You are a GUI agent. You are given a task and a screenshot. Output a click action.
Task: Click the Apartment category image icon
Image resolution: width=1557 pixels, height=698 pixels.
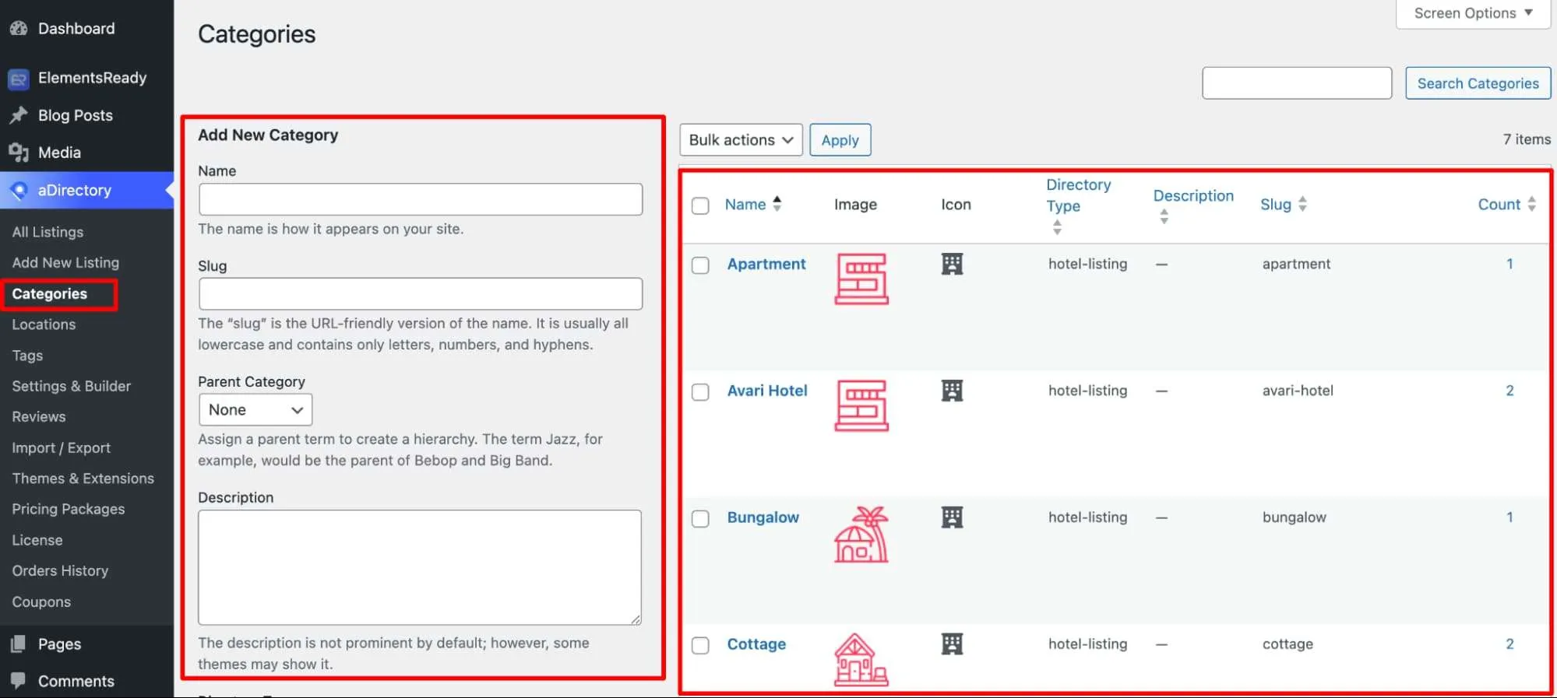pos(861,279)
